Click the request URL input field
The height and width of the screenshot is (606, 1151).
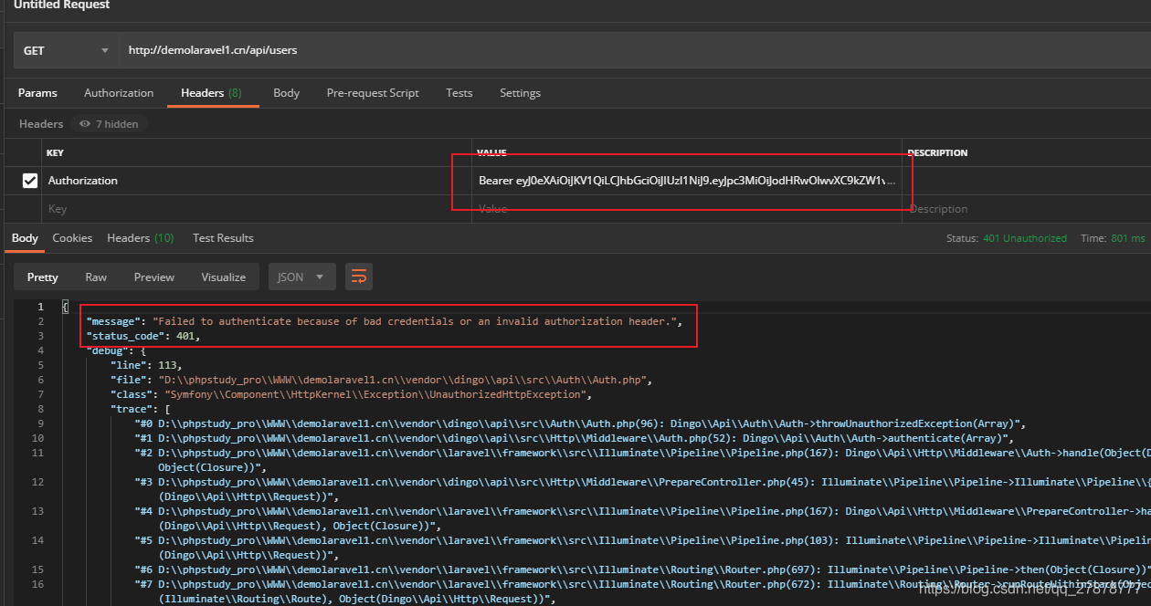click(x=635, y=50)
